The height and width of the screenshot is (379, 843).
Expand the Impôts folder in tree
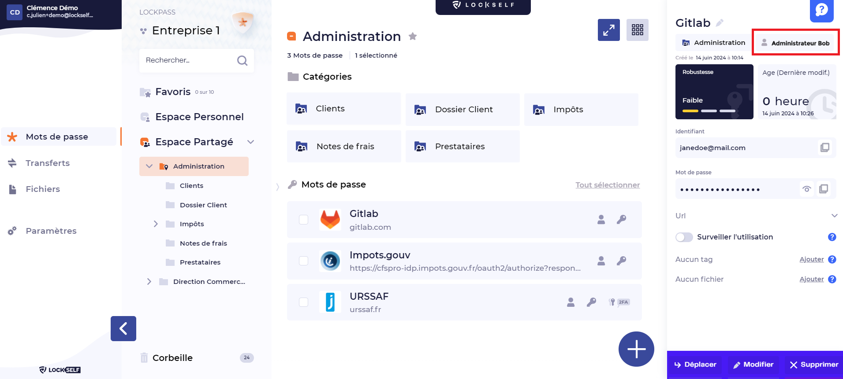tap(156, 224)
